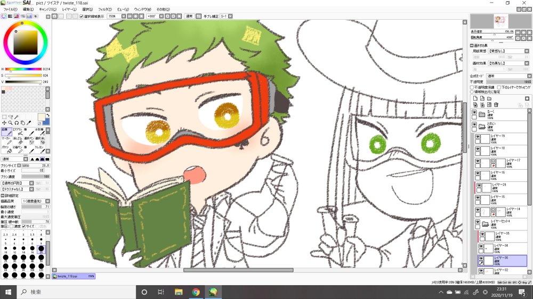Open the 画材効果 effect dropdown

tap(527, 63)
